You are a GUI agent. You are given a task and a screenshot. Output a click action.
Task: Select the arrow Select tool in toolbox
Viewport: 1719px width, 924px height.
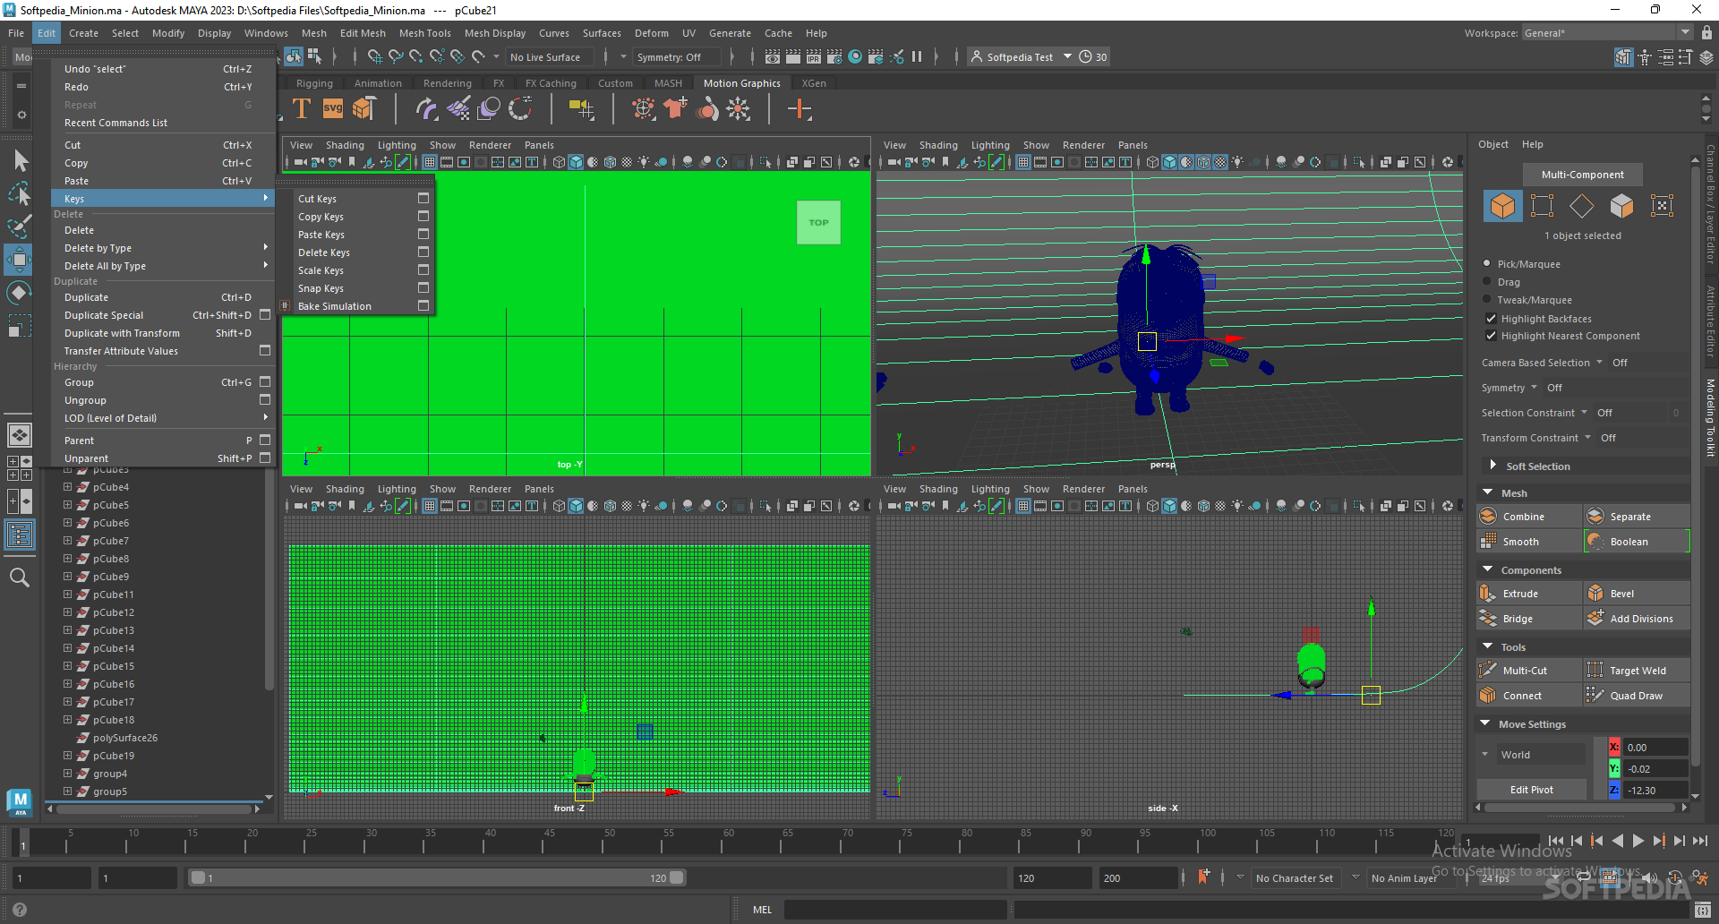(x=19, y=160)
